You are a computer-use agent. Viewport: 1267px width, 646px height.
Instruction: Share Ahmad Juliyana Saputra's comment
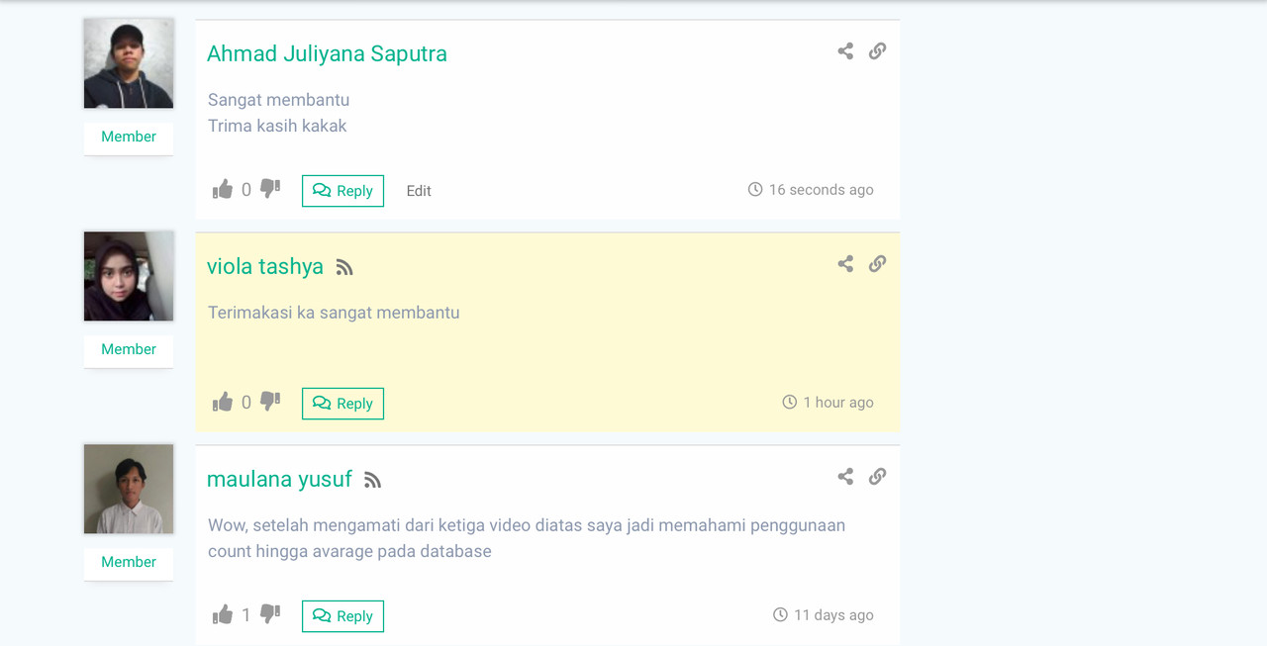[845, 51]
